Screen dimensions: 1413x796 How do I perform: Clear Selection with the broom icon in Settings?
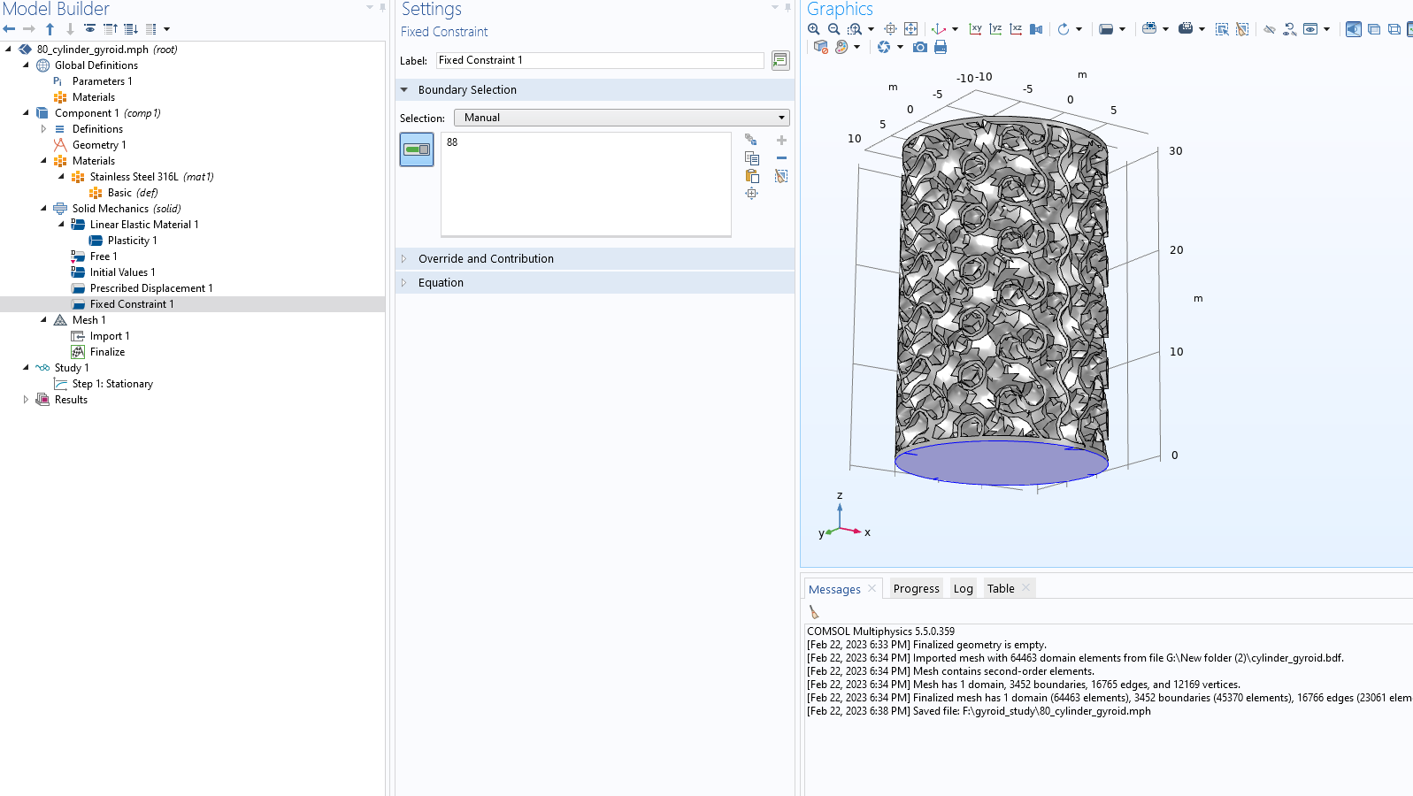(781, 176)
